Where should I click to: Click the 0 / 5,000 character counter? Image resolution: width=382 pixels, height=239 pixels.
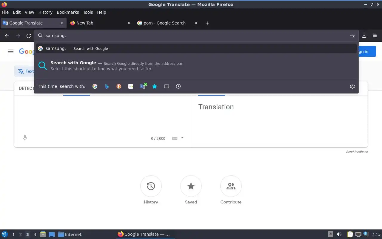point(158,139)
